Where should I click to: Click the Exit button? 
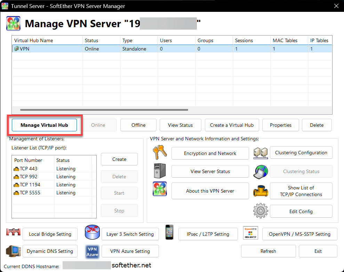point(318,251)
